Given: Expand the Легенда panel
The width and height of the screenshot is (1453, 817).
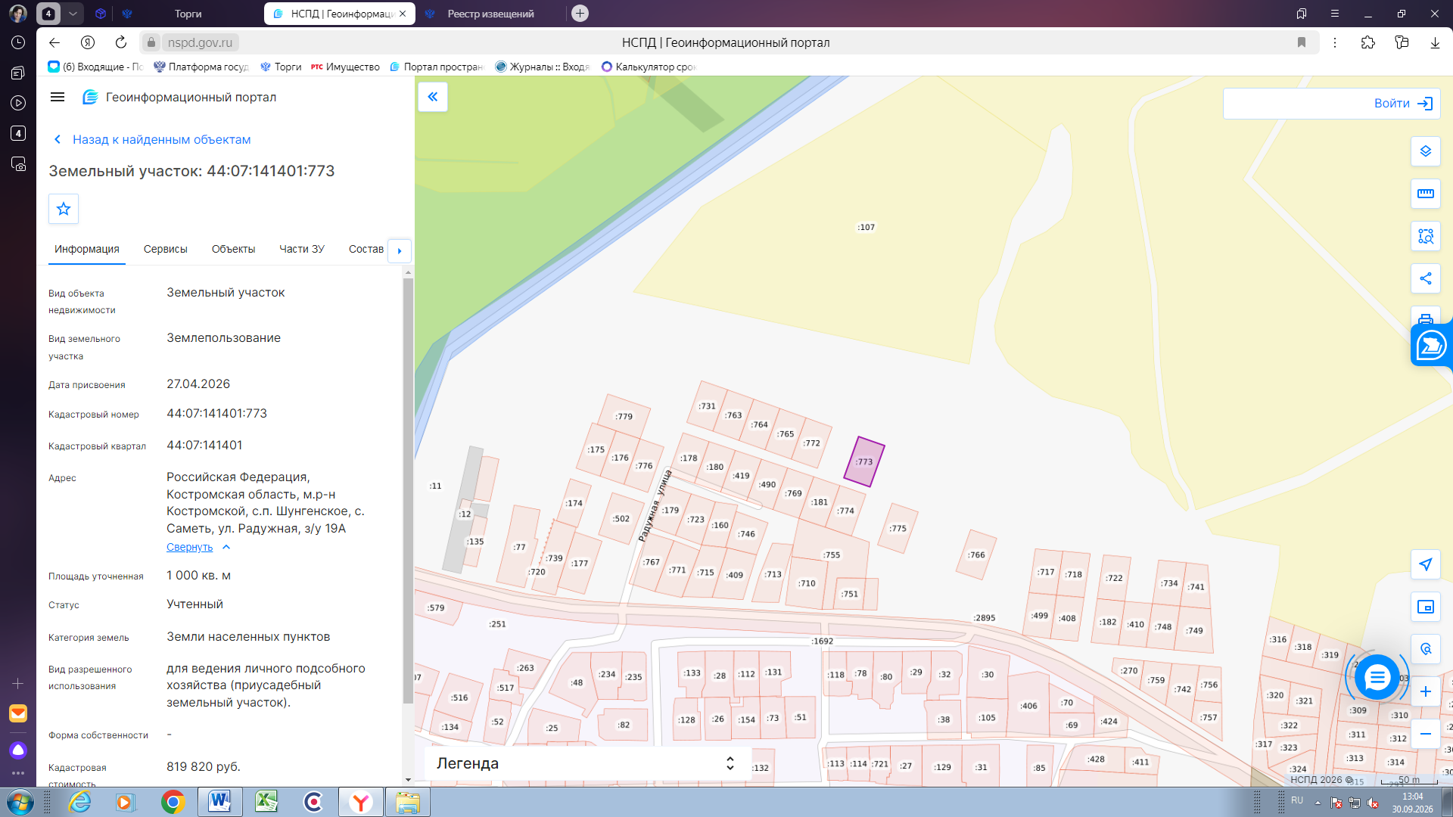Looking at the screenshot, I should coord(586,763).
